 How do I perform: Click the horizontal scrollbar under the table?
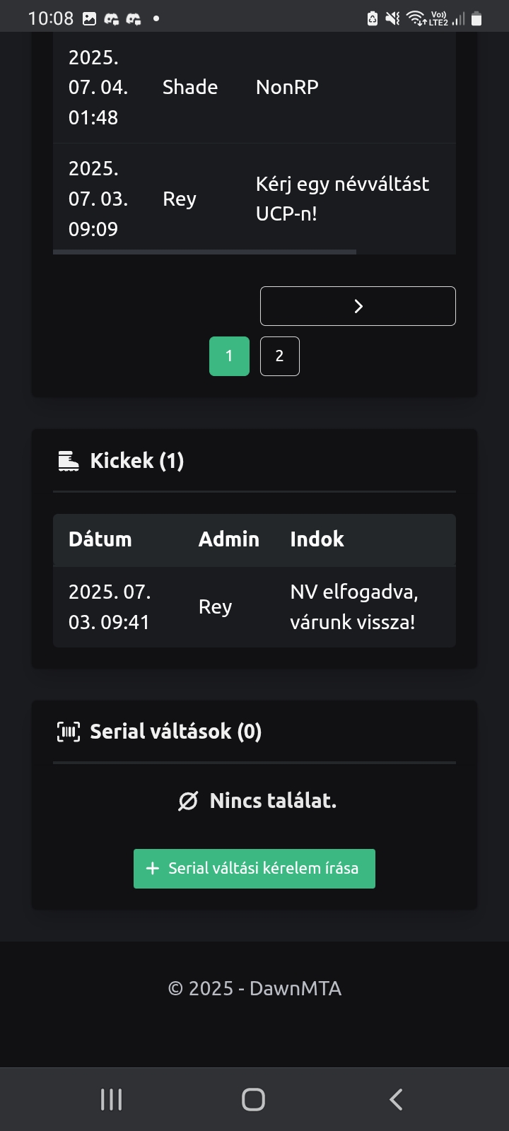(205, 251)
